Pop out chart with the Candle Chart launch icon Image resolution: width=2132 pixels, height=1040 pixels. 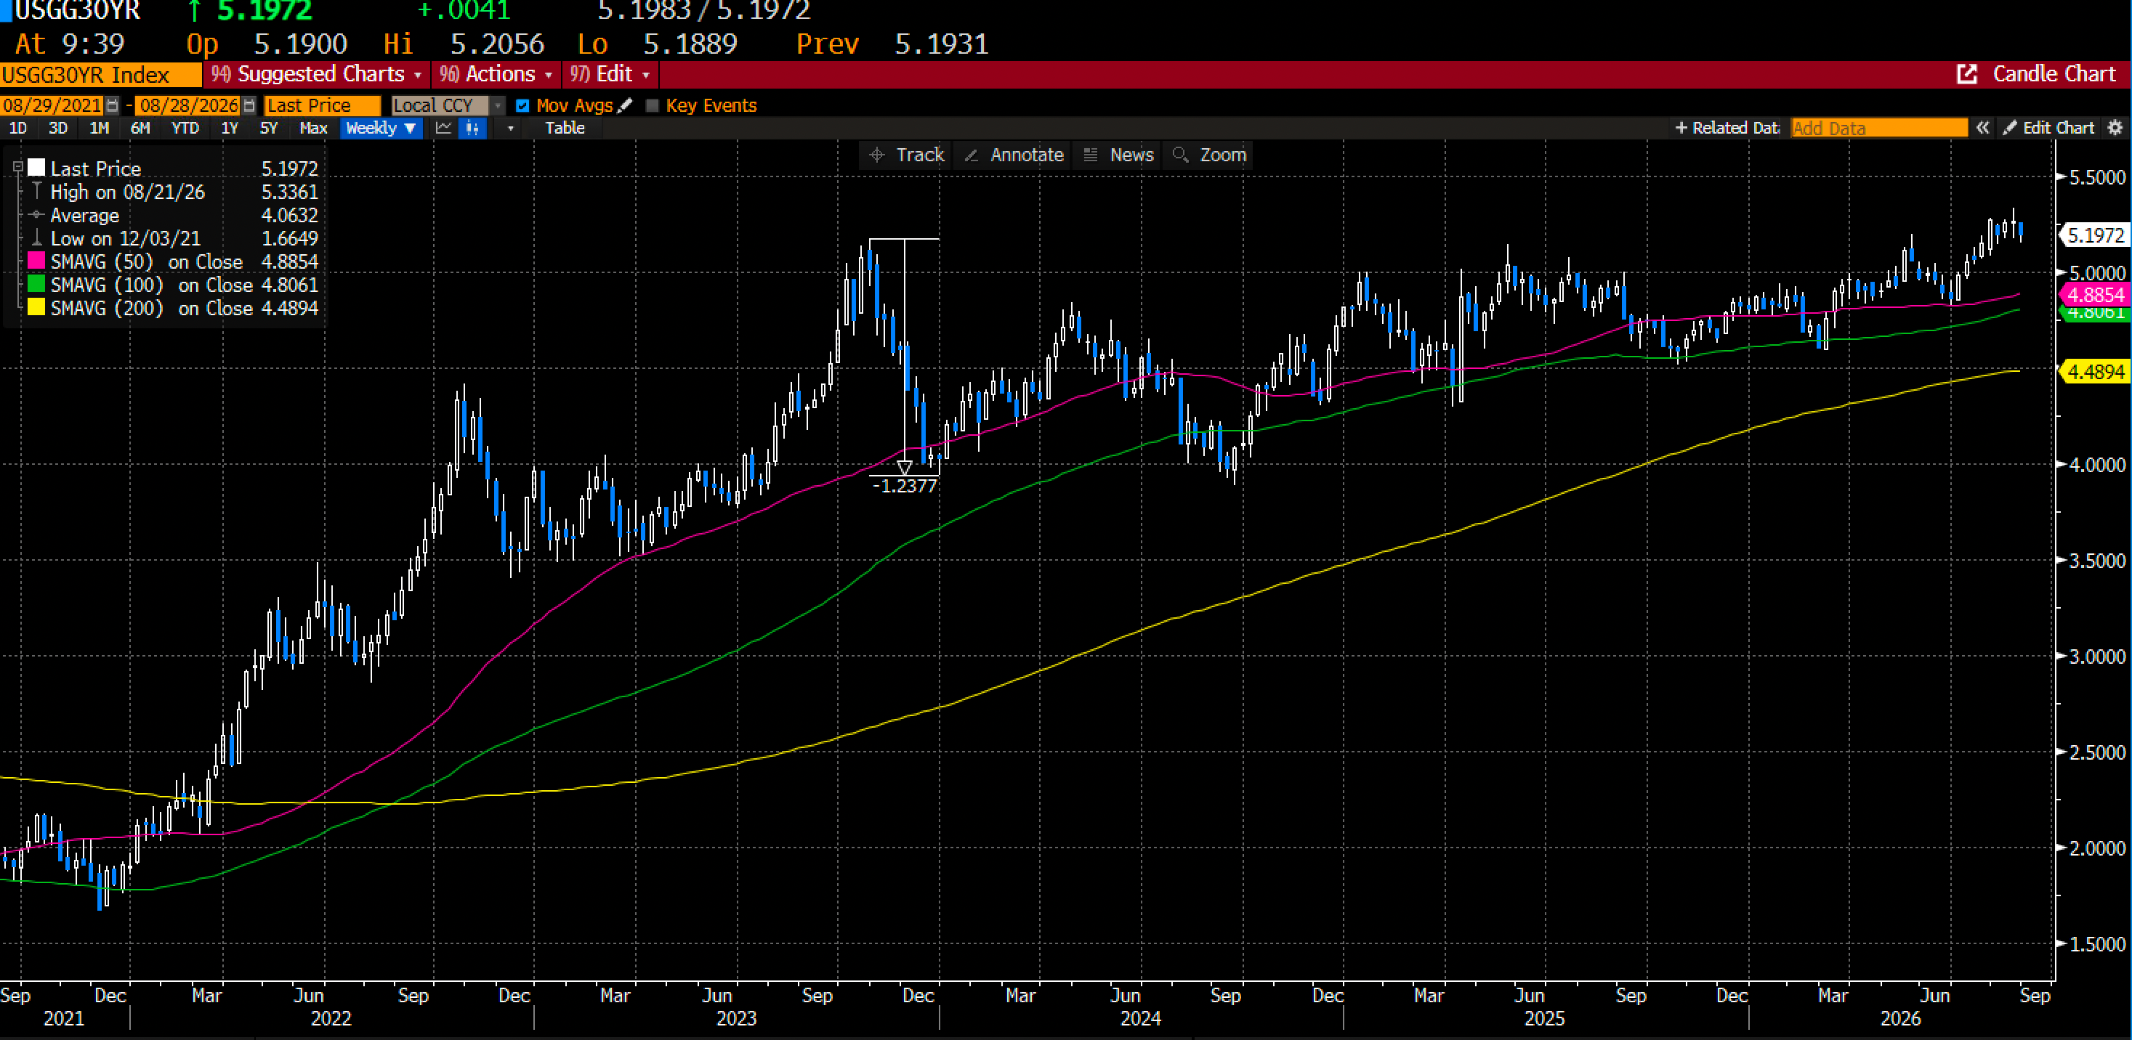pyautogui.click(x=1966, y=73)
